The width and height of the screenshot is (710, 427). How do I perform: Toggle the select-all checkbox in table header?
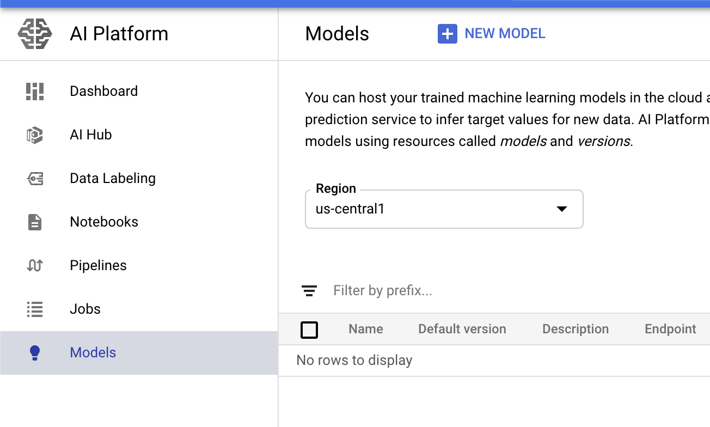(309, 330)
